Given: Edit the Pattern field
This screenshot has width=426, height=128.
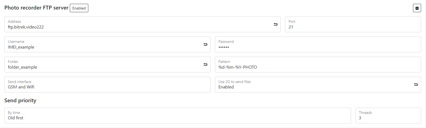Looking at the screenshot, I should (x=318, y=67).
